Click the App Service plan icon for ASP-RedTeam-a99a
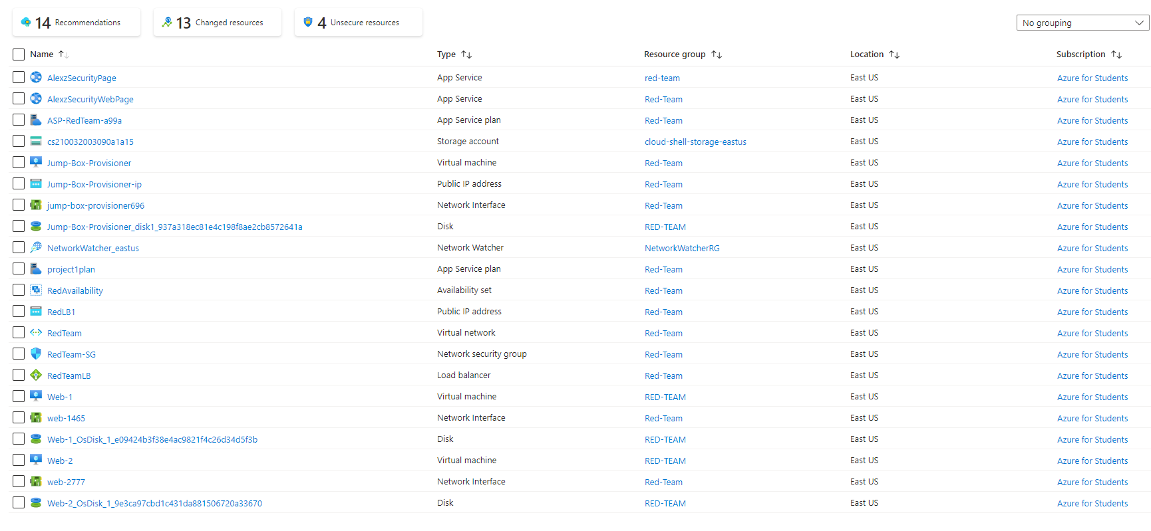The height and width of the screenshot is (531, 1151). pos(36,120)
